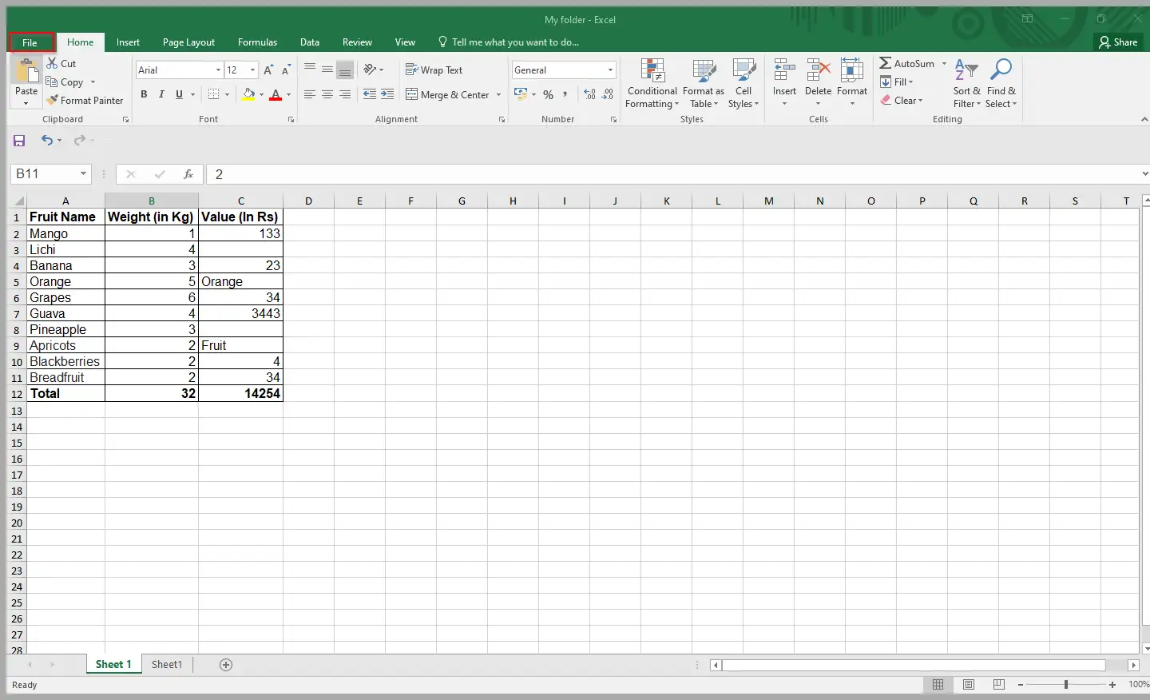Expand the font name Arial dropdown

(x=217, y=70)
